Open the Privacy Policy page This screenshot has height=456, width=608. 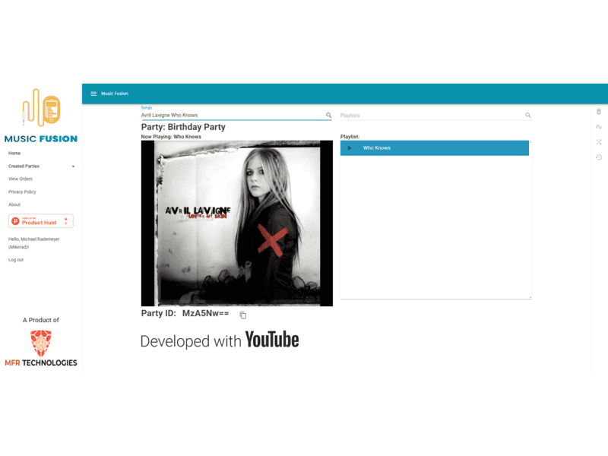point(22,192)
